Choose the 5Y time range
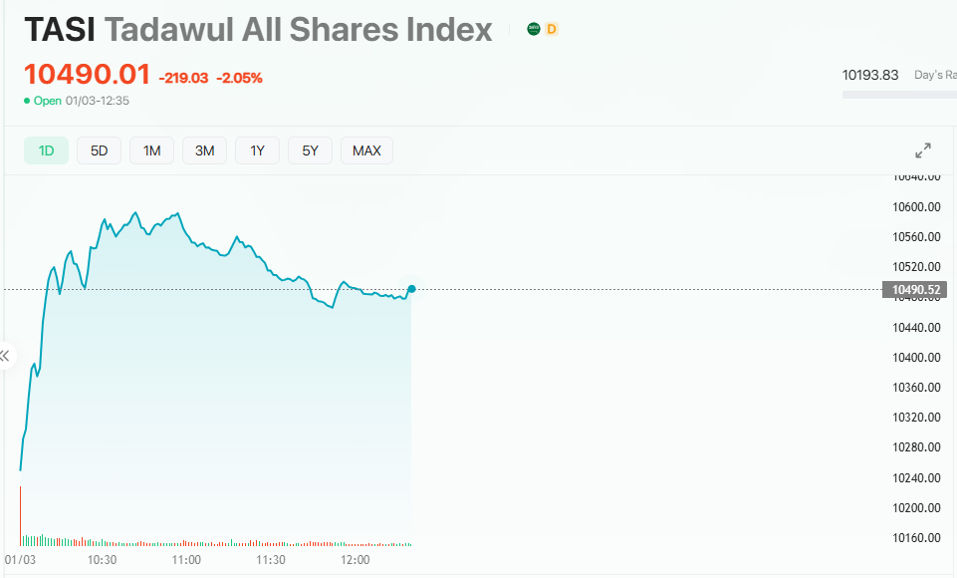This screenshot has width=957, height=578. pos(310,150)
